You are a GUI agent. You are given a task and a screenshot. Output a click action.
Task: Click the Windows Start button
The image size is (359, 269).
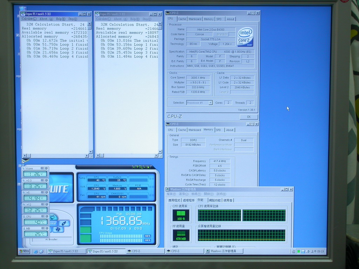pos(24,251)
